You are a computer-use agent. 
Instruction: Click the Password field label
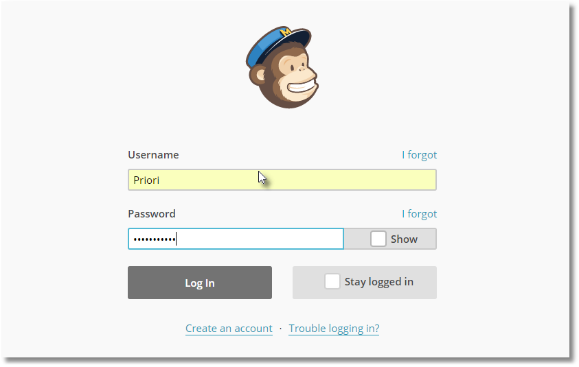click(x=152, y=213)
